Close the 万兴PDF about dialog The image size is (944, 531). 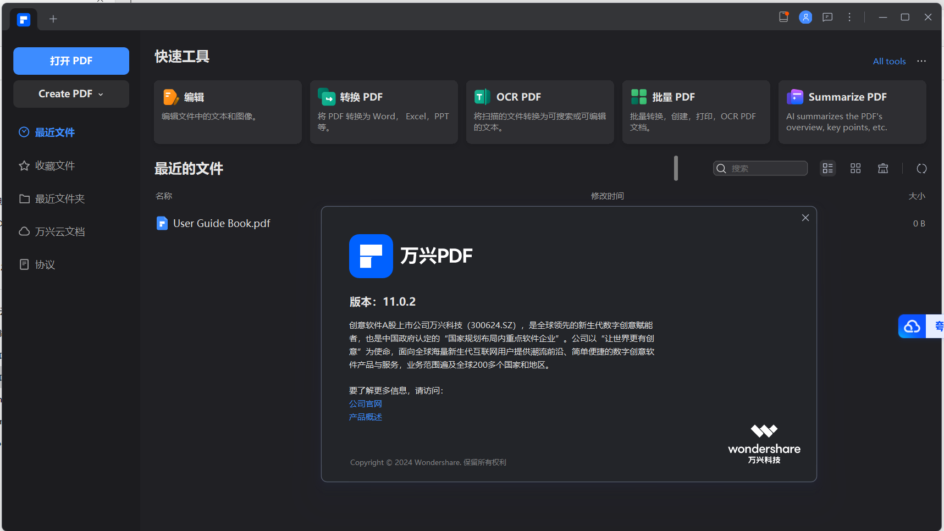pos(805,218)
